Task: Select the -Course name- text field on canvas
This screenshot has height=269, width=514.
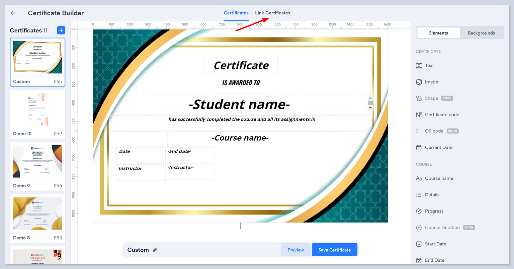Action: (240, 138)
